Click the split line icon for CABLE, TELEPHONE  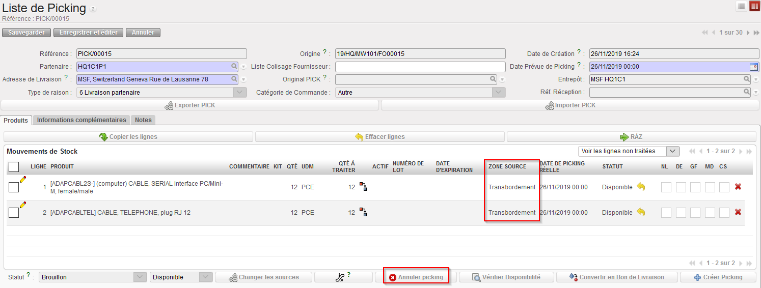364,212
